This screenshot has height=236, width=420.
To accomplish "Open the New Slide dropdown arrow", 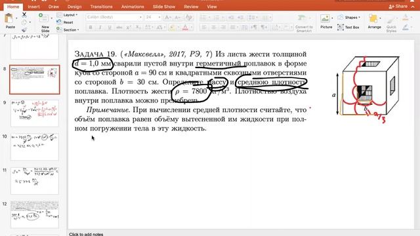I will click(51, 18).
